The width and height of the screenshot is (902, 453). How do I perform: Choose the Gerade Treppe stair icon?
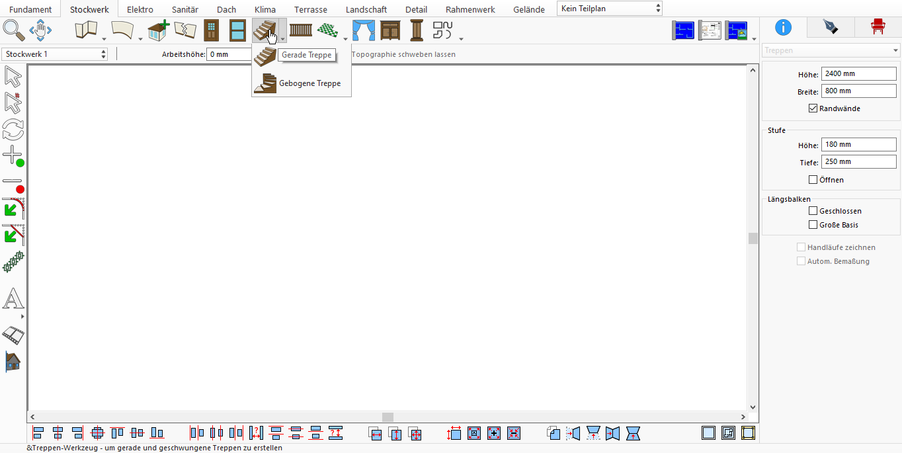tap(265, 55)
